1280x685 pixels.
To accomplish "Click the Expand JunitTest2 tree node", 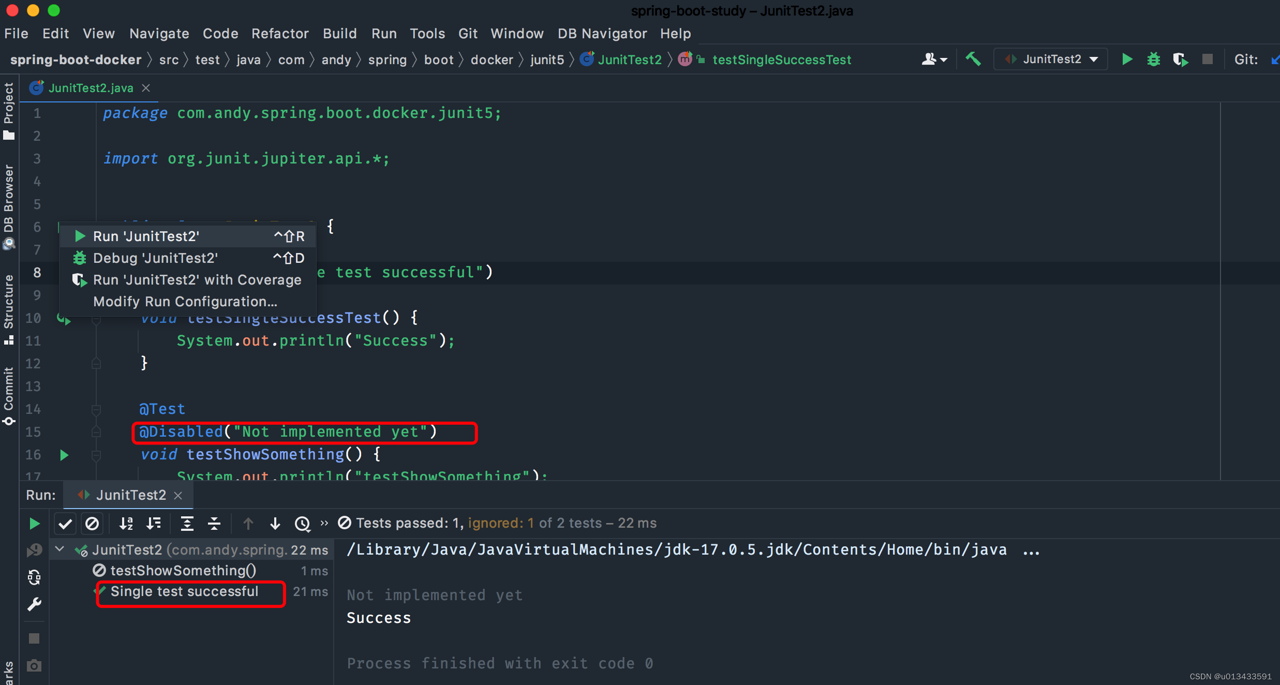I will click(58, 549).
